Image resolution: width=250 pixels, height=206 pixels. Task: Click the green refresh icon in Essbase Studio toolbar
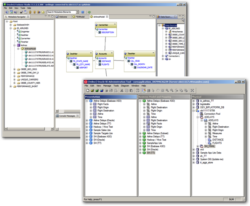tap(89, 12)
